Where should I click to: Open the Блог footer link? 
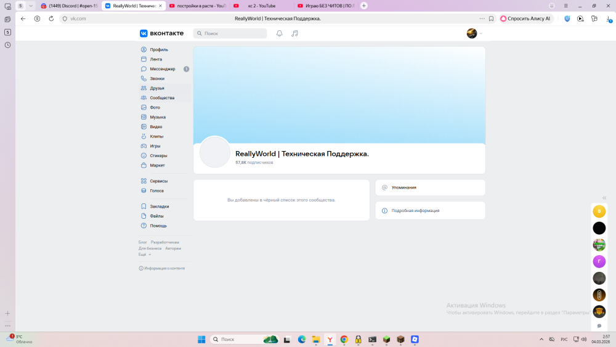[143, 242]
